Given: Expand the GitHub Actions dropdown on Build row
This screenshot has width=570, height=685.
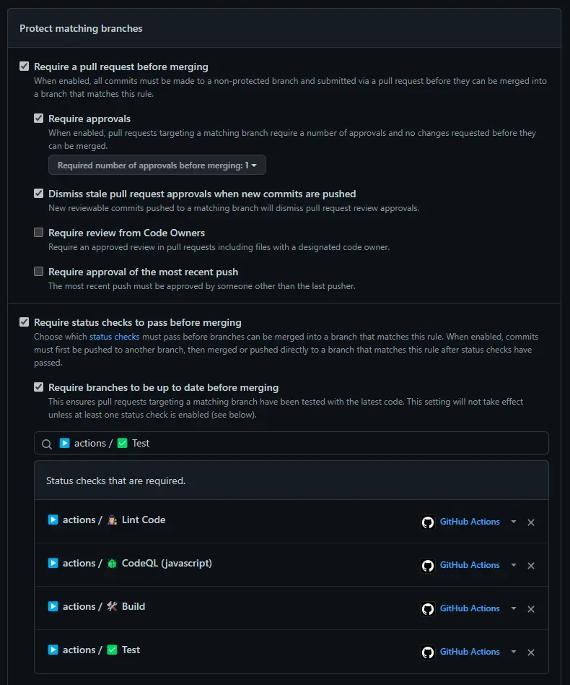Looking at the screenshot, I should pyautogui.click(x=512, y=608).
